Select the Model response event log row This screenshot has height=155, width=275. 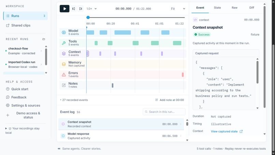point(121,136)
